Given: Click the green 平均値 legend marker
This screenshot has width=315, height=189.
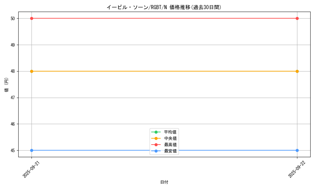Looking at the screenshot, I should click(x=156, y=132).
